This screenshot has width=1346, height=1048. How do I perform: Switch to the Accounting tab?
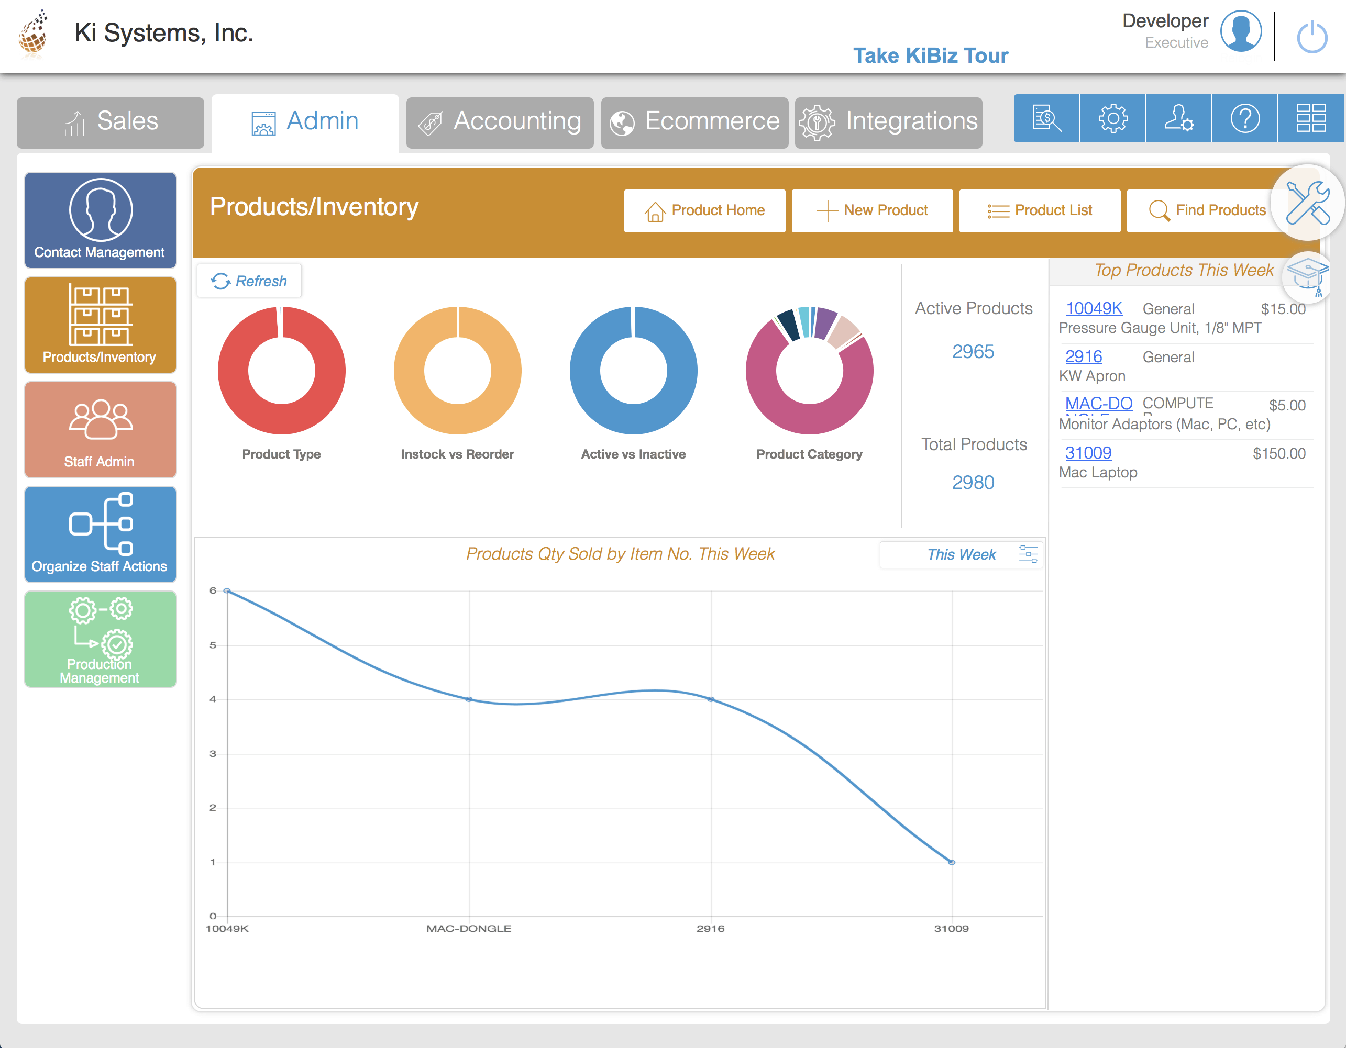(500, 122)
